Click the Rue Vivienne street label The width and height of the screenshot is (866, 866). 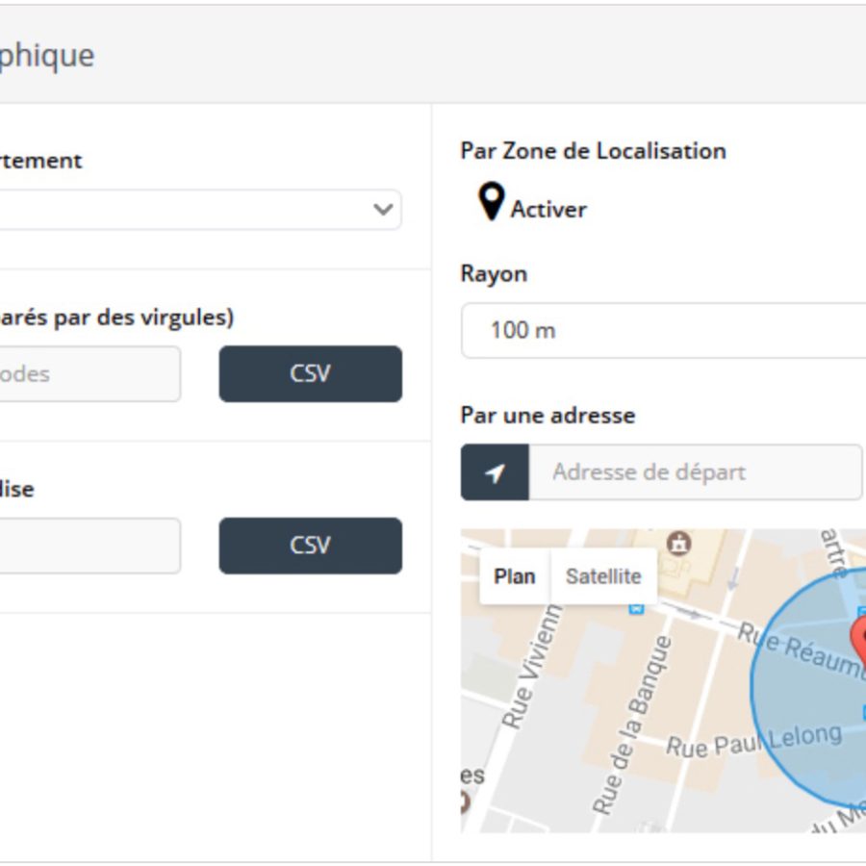point(532,664)
